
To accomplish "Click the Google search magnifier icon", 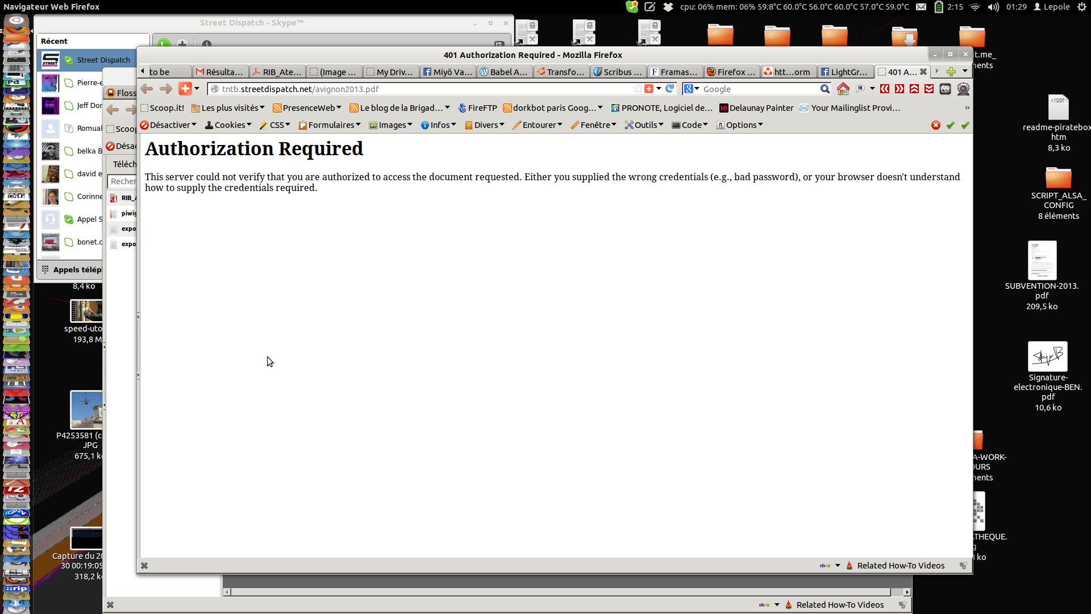I will (825, 89).
